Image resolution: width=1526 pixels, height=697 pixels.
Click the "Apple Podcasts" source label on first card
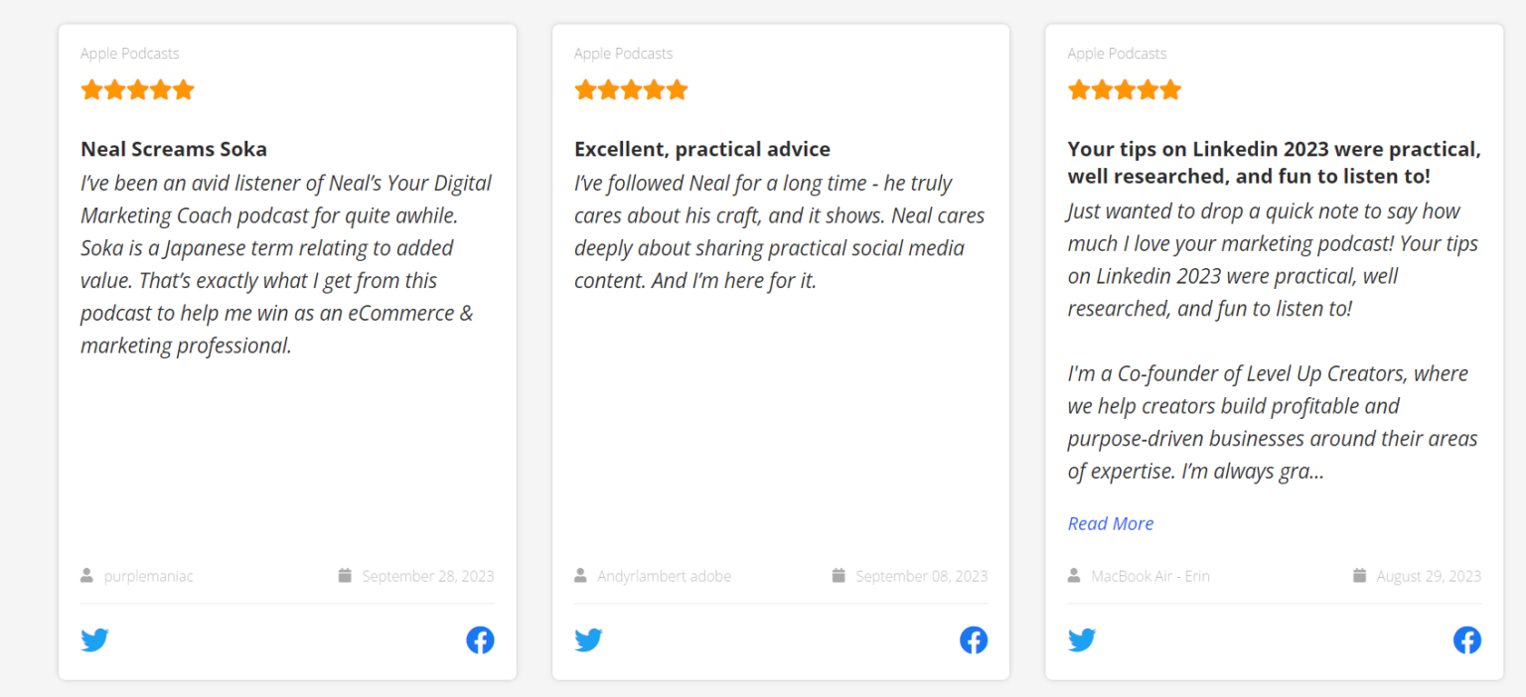pyautogui.click(x=129, y=53)
